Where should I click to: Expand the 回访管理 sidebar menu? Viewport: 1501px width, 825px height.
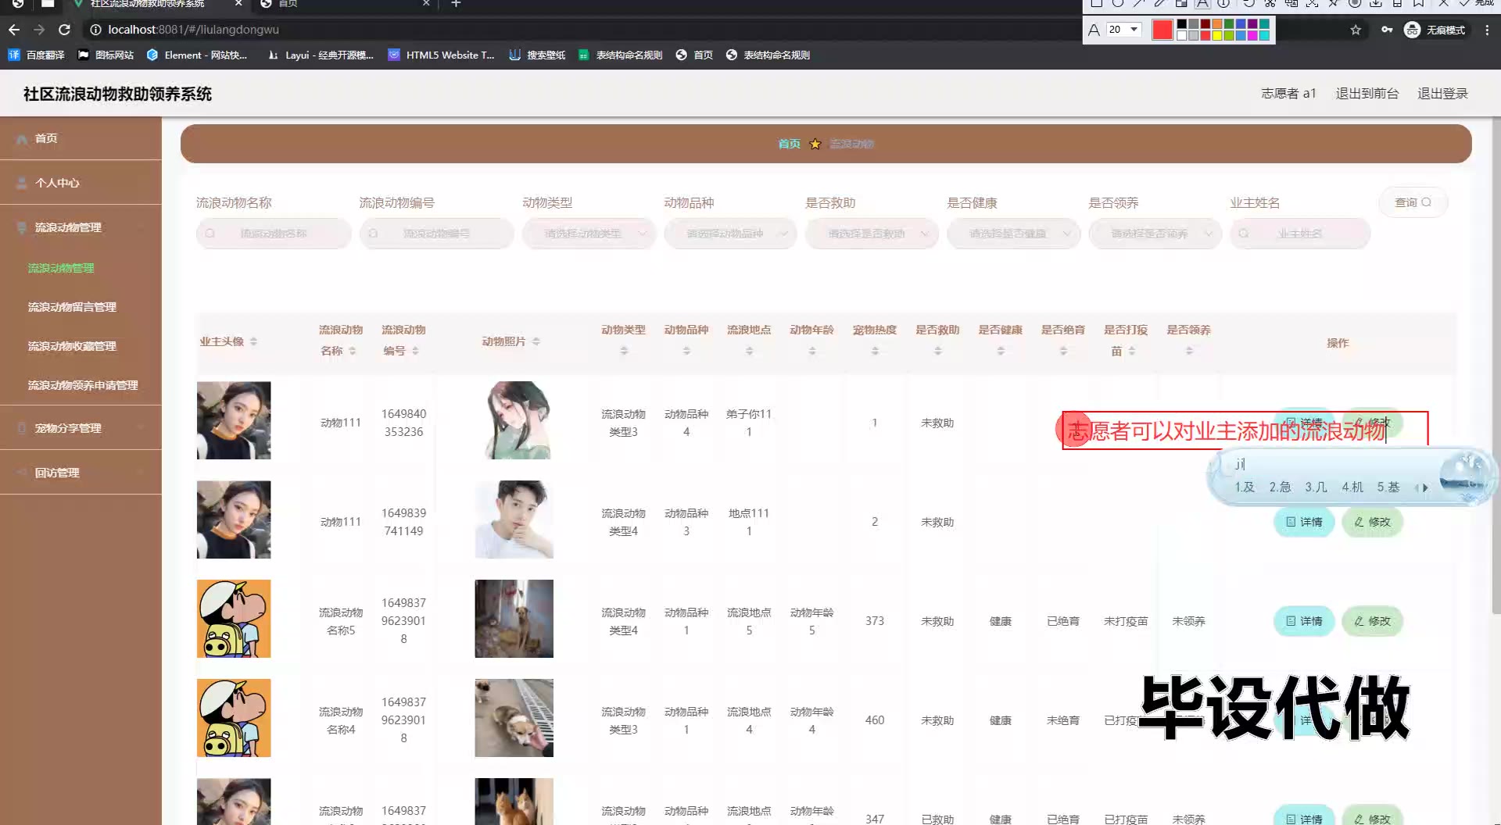pyautogui.click(x=81, y=473)
